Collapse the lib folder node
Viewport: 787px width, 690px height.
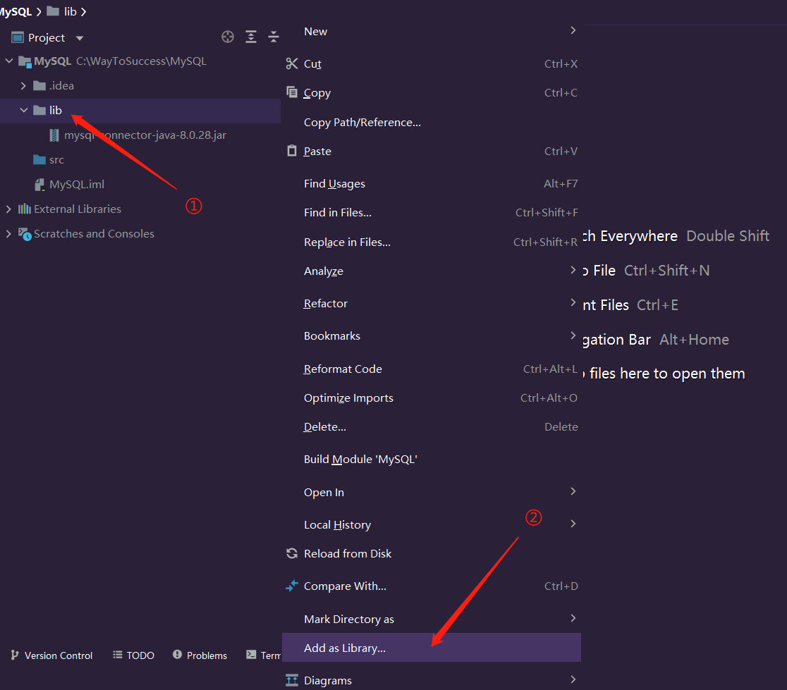(x=23, y=111)
